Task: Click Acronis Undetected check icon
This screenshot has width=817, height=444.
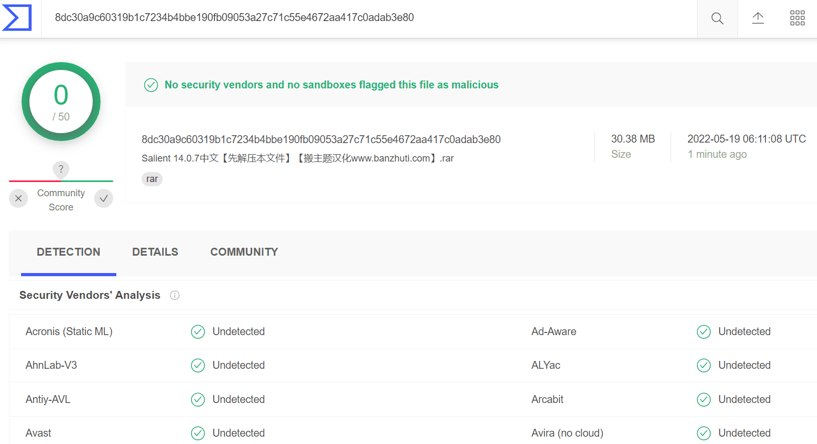Action: click(x=198, y=332)
